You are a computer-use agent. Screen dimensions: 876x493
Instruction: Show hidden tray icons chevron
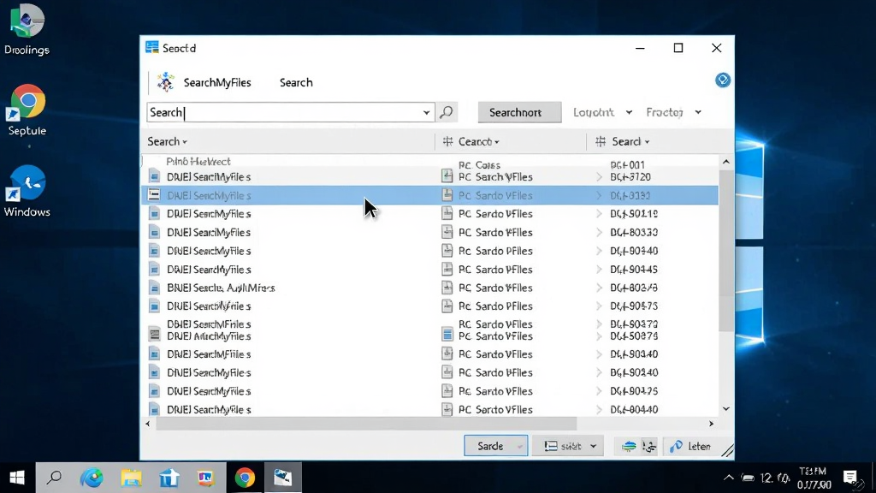(729, 478)
